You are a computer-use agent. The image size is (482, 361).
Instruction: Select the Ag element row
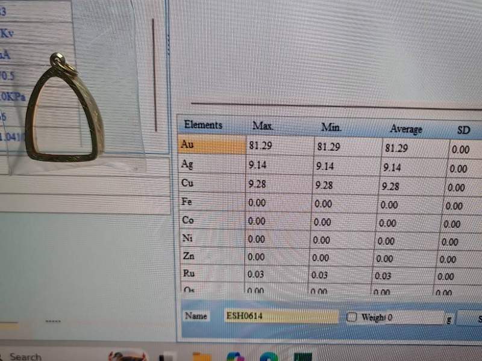click(x=211, y=164)
